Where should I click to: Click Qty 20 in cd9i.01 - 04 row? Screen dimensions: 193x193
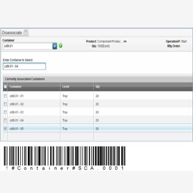coord(97,120)
